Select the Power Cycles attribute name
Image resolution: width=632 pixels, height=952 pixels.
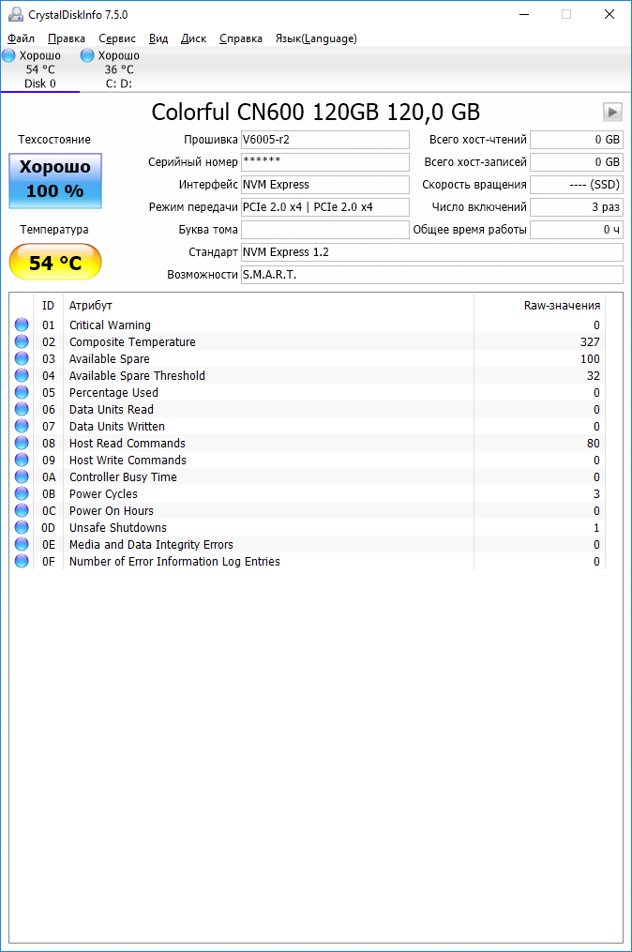coord(103,493)
